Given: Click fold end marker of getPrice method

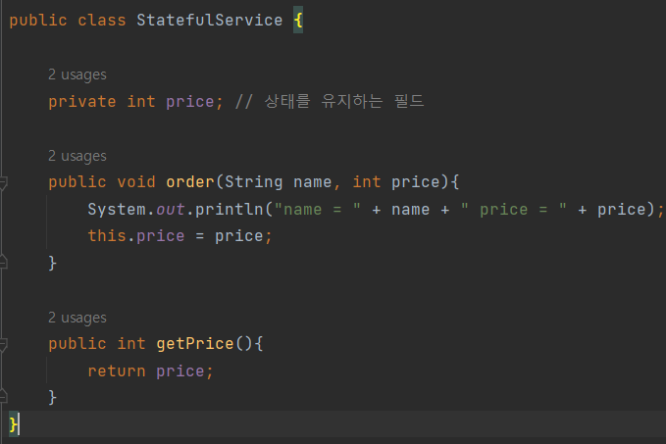Looking at the screenshot, I should click(3, 396).
